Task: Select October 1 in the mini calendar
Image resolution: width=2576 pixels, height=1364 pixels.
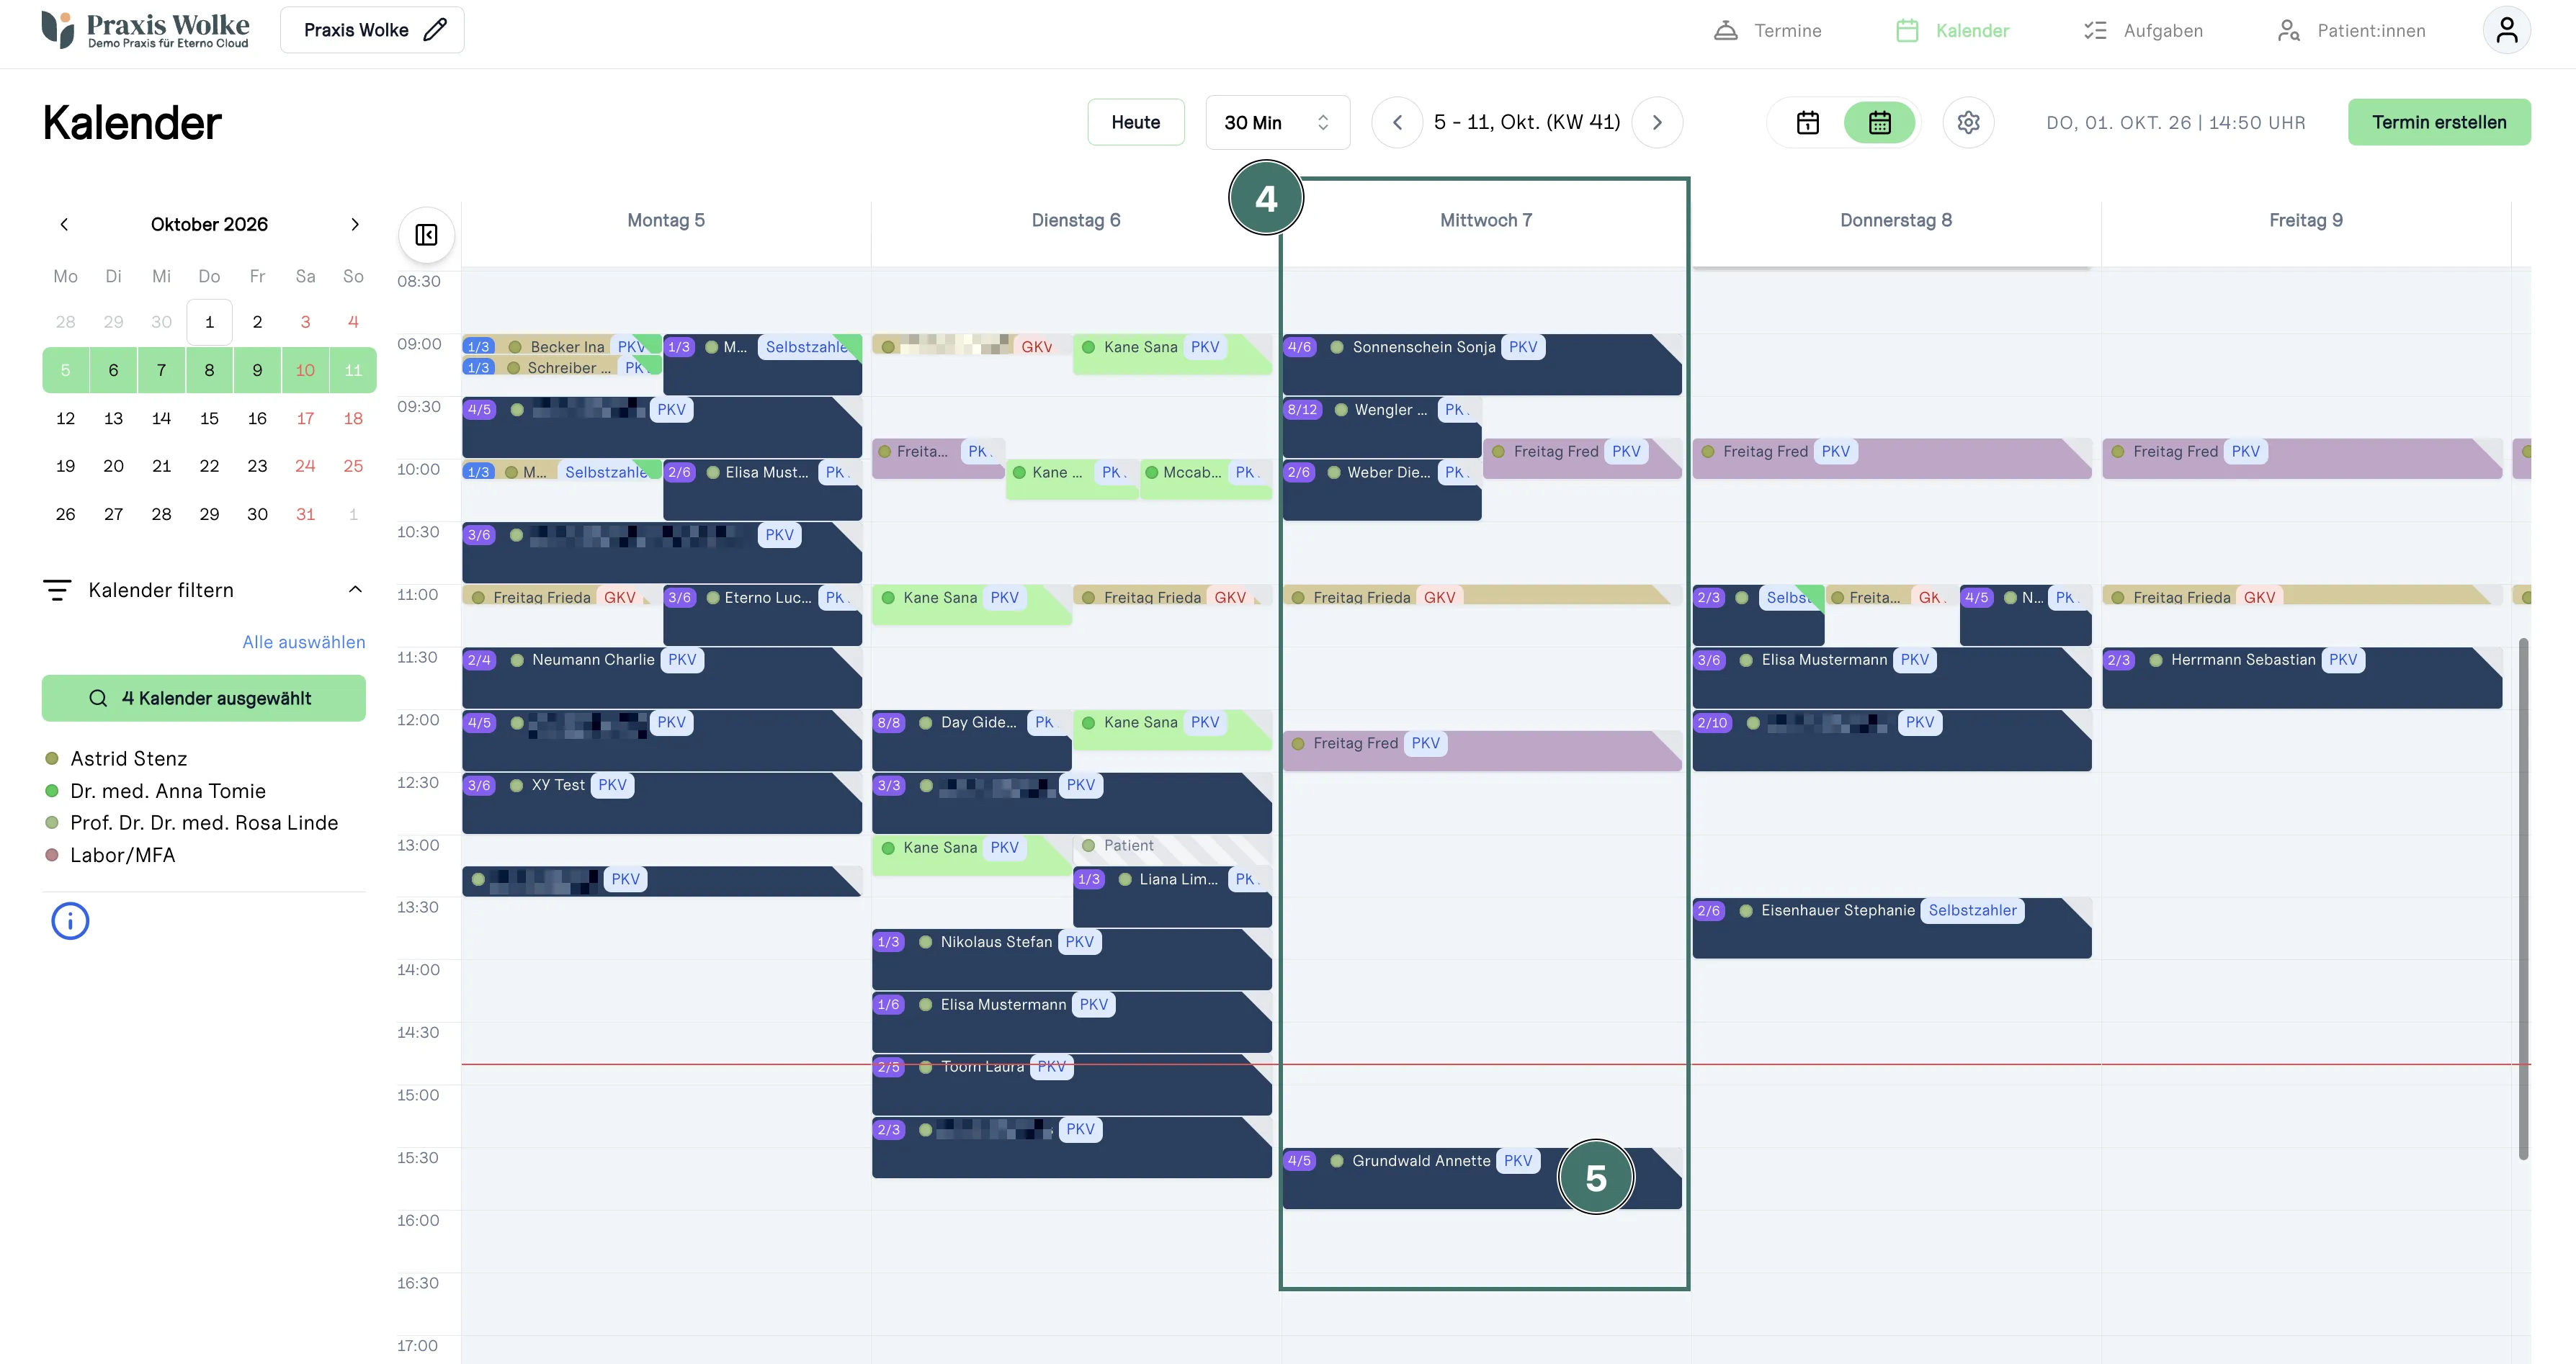Action: (x=209, y=322)
